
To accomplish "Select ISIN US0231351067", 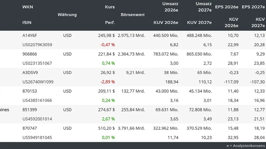I will (37, 63).
